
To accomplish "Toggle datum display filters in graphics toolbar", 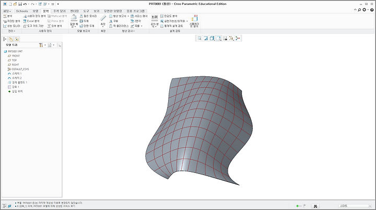I will pos(231,38).
